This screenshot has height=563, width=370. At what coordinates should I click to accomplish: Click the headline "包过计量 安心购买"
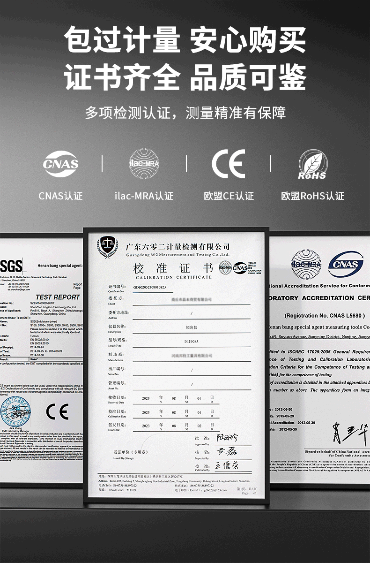(185, 40)
